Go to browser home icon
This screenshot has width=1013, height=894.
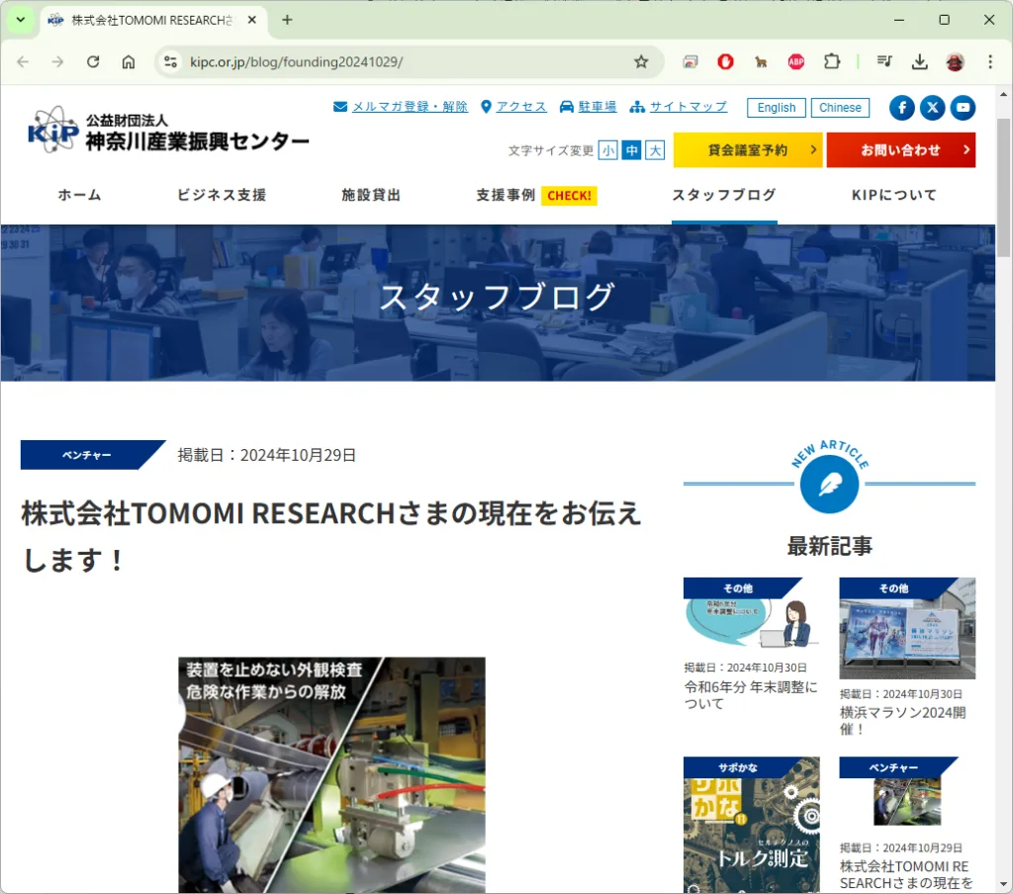pos(129,62)
